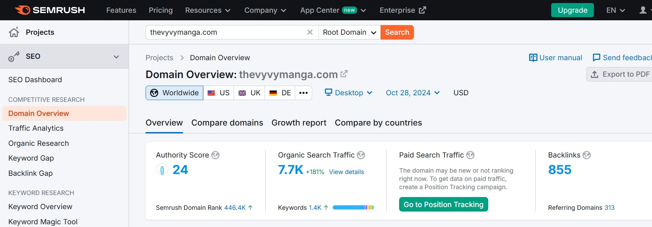
Task: Open Pricing in top navigation
Action: pyautogui.click(x=161, y=10)
